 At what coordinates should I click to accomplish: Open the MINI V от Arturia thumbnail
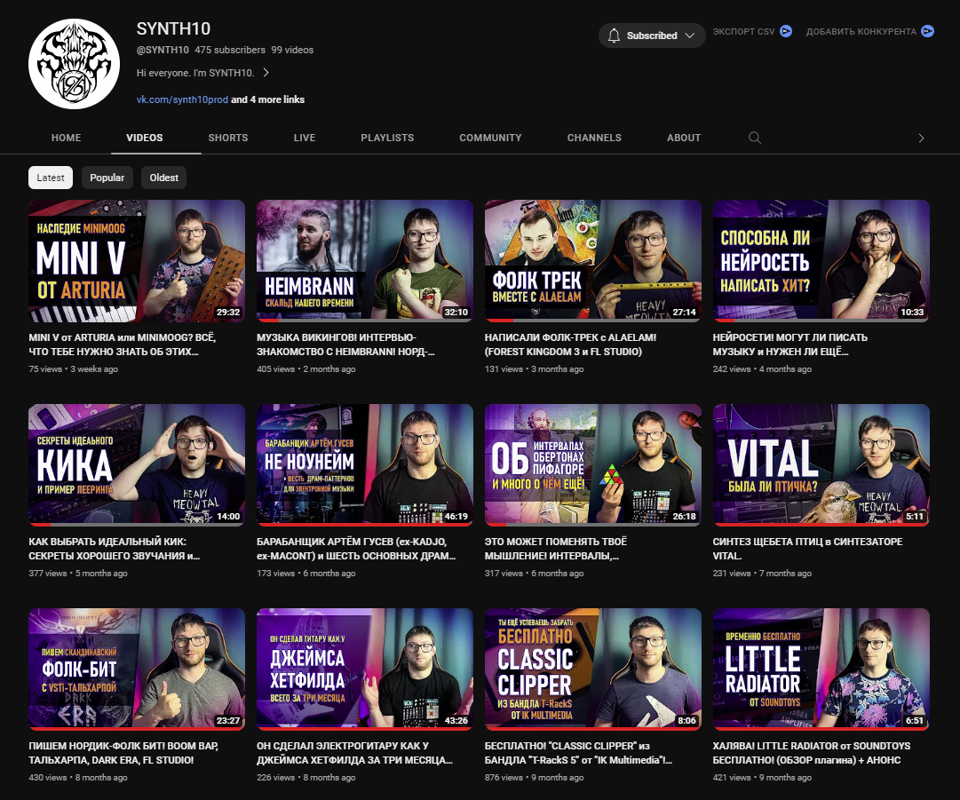[137, 261]
